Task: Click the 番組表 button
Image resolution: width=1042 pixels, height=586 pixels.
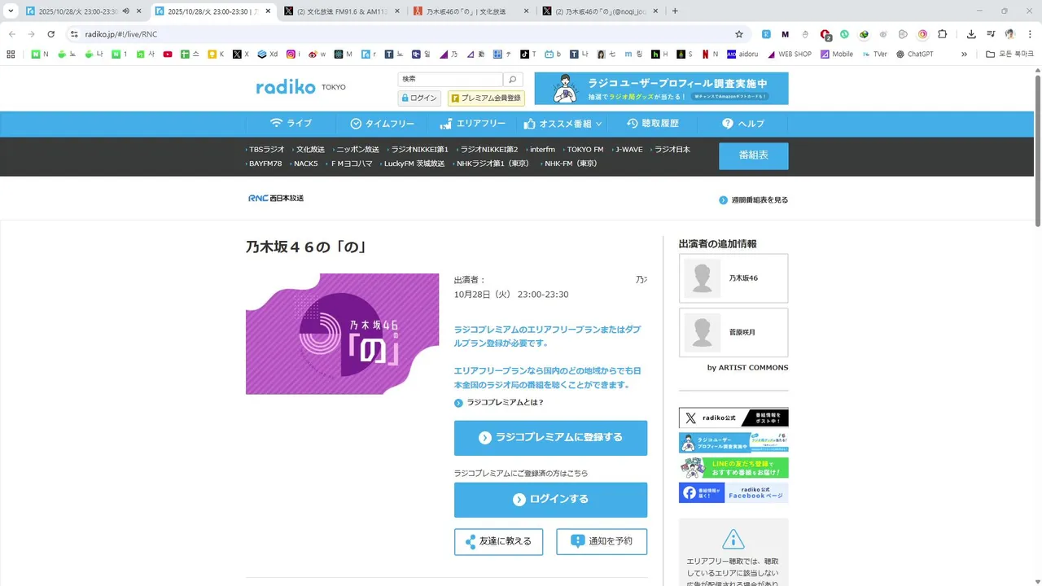Action: 753,155
